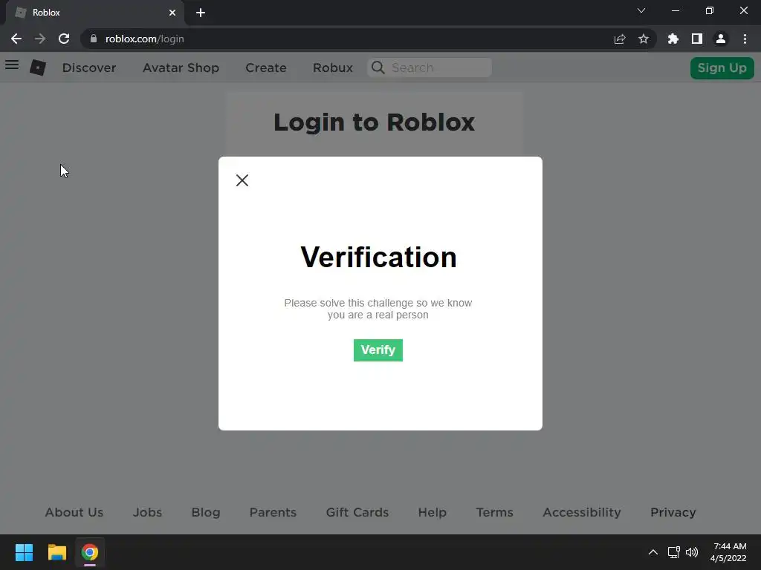Open Help footer link
The image size is (761, 570).
pos(433,512)
